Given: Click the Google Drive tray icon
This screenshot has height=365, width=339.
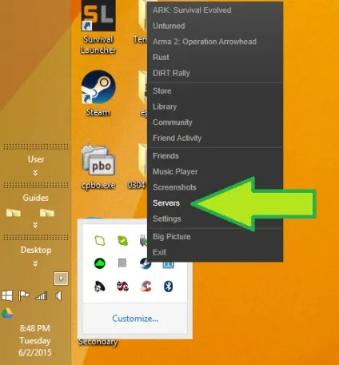Looking at the screenshot, I should pyautogui.click(x=7, y=313).
